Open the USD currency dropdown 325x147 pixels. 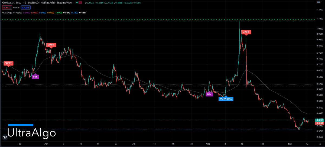pyautogui.click(x=320, y=2)
